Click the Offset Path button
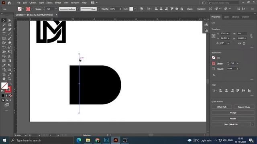Screen dimensions: 257x144 coord(222,107)
